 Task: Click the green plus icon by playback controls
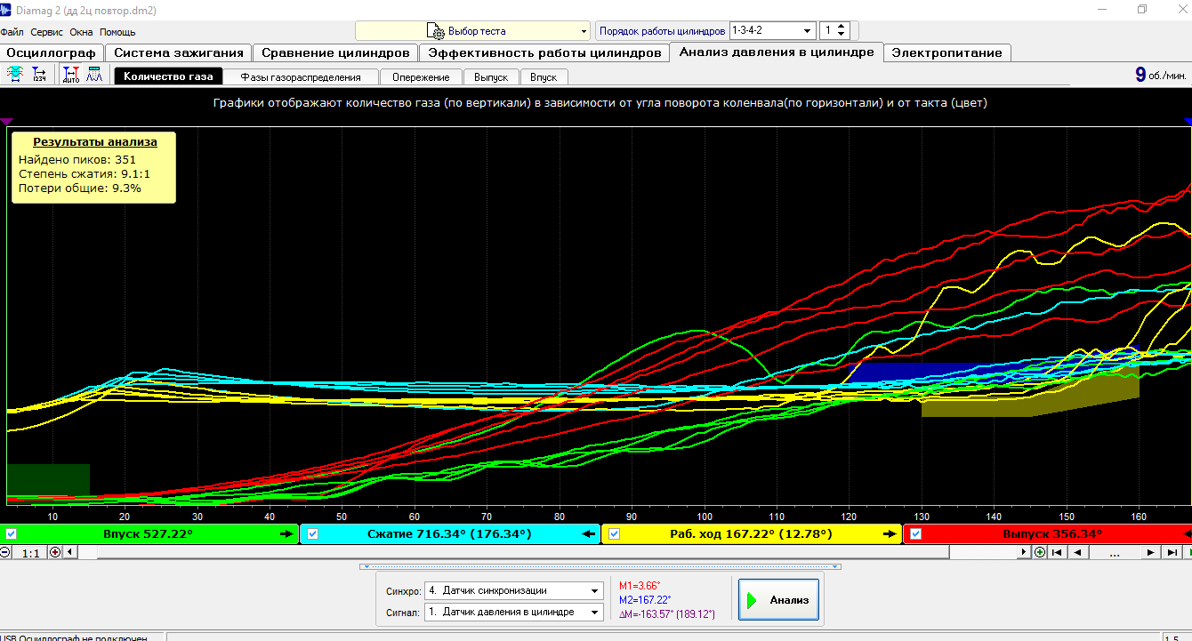pos(1040,552)
